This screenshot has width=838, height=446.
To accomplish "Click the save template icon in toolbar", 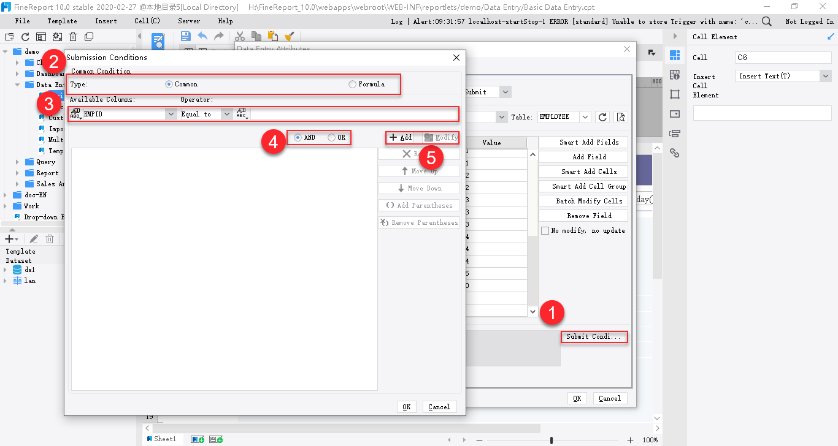I will coord(185,36).
